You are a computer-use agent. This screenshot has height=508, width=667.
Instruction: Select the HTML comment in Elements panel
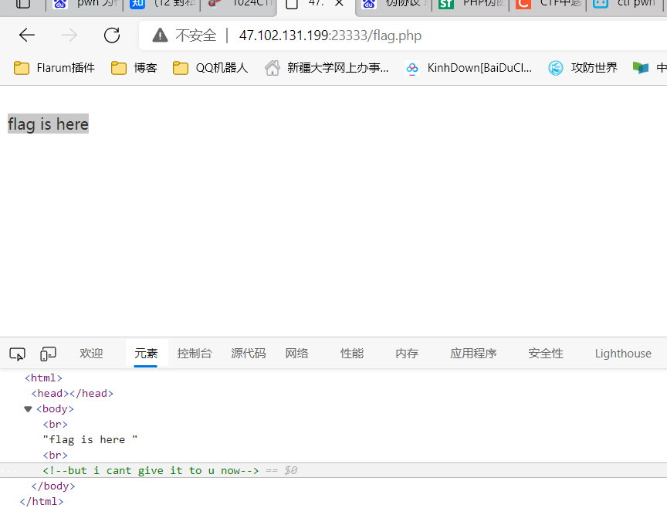pyautogui.click(x=151, y=470)
